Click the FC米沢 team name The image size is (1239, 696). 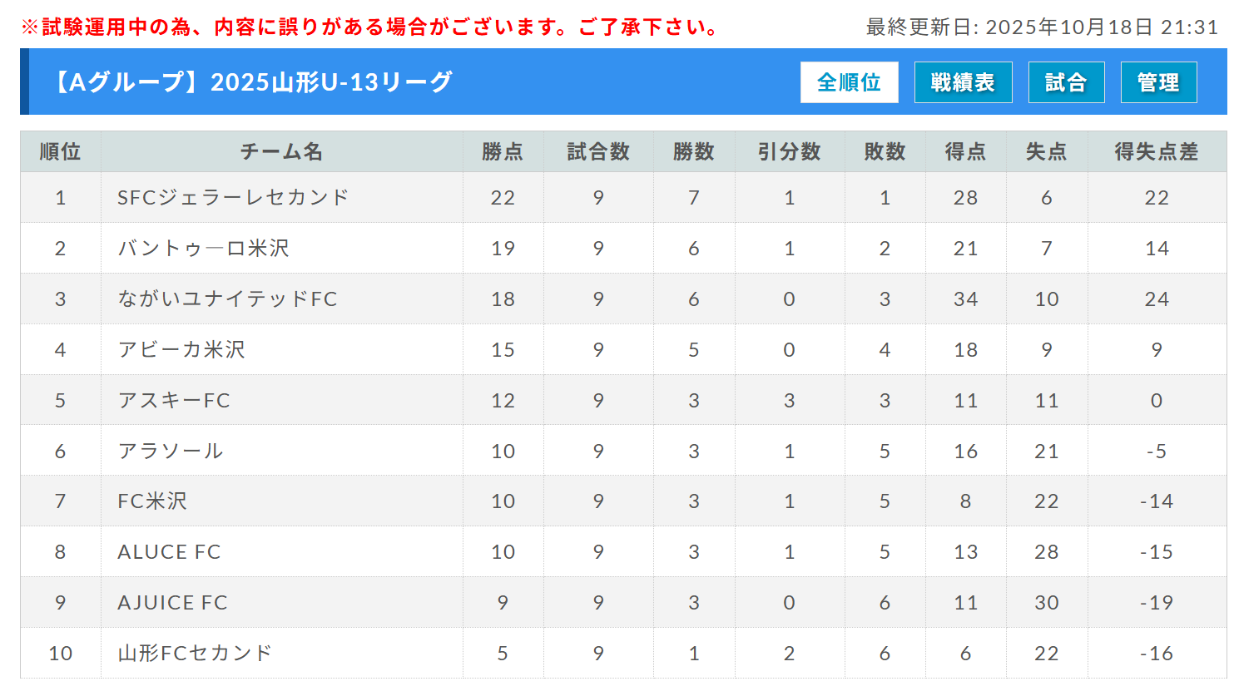pyautogui.click(x=152, y=501)
